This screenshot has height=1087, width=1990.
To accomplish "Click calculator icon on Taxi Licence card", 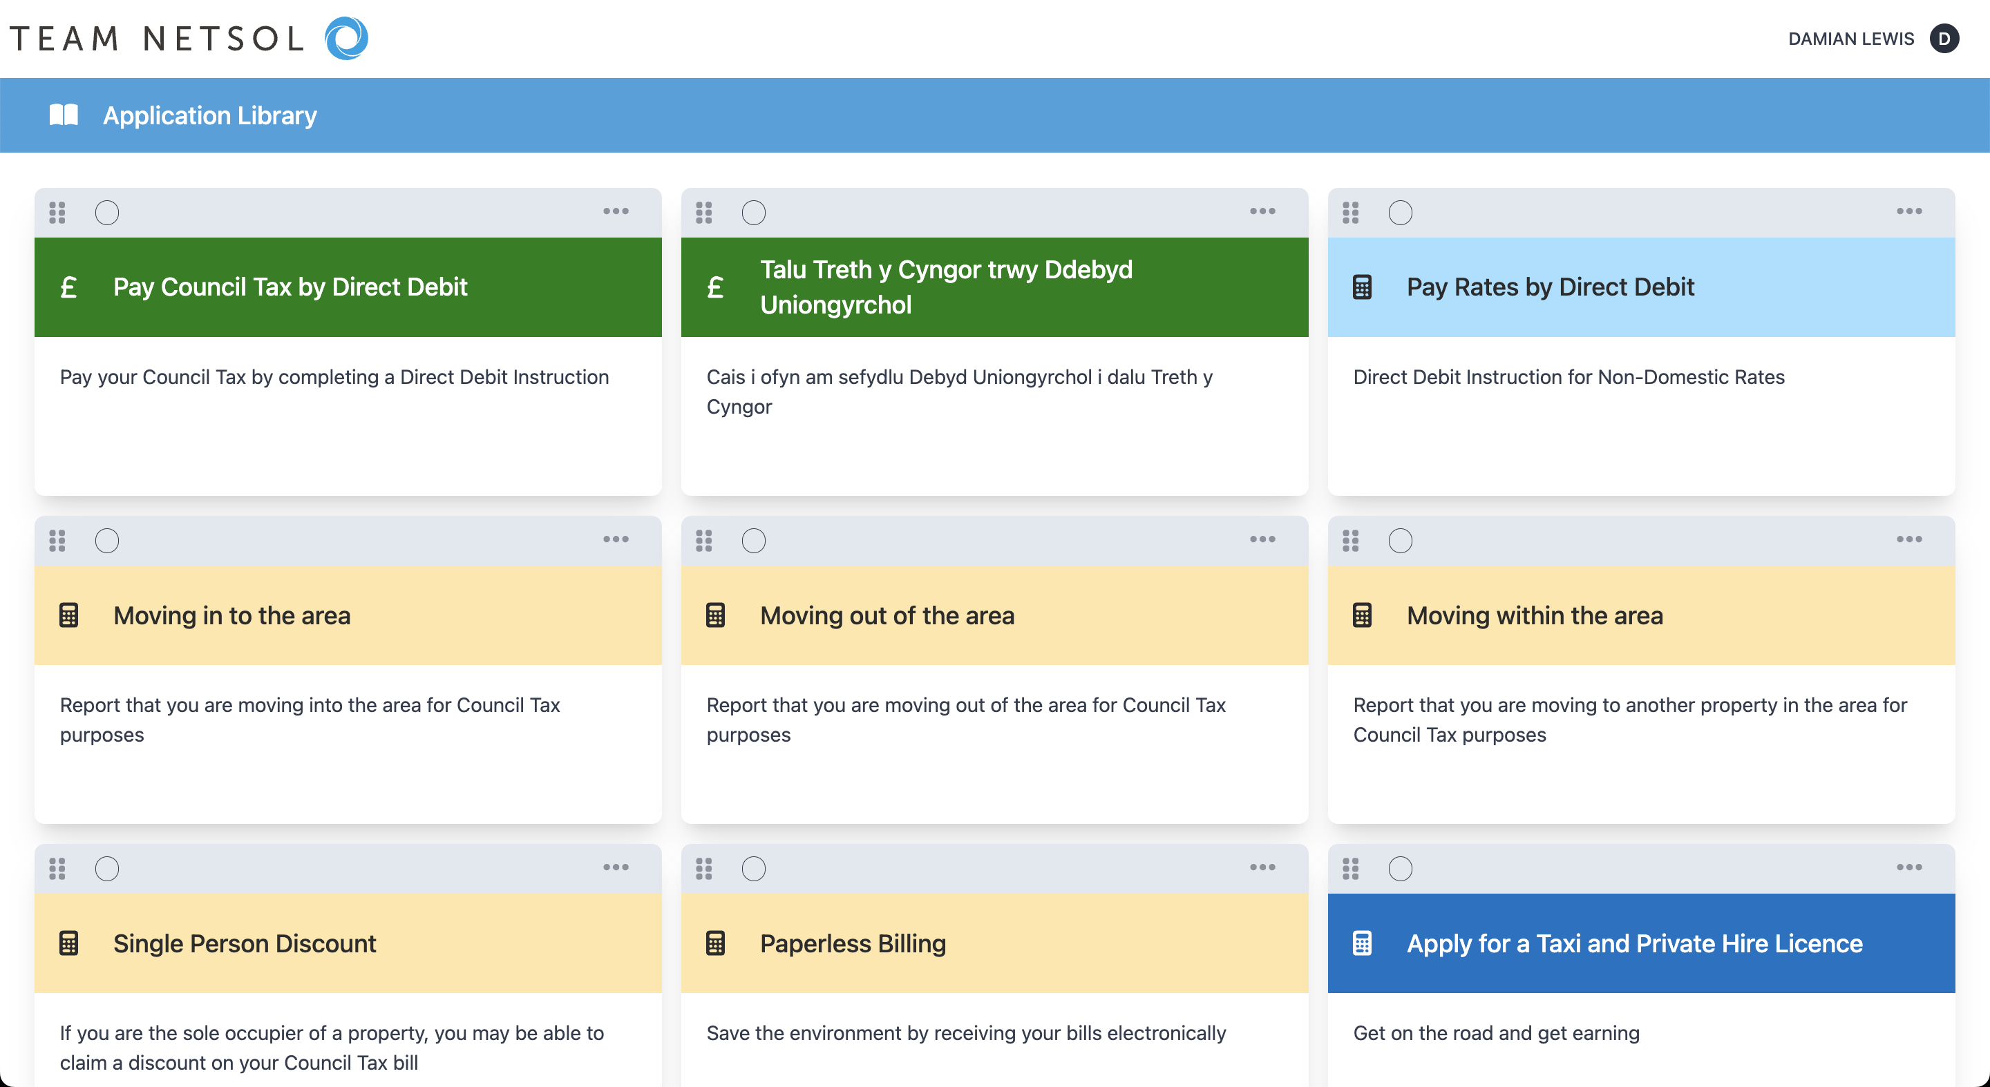I will tap(1362, 943).
